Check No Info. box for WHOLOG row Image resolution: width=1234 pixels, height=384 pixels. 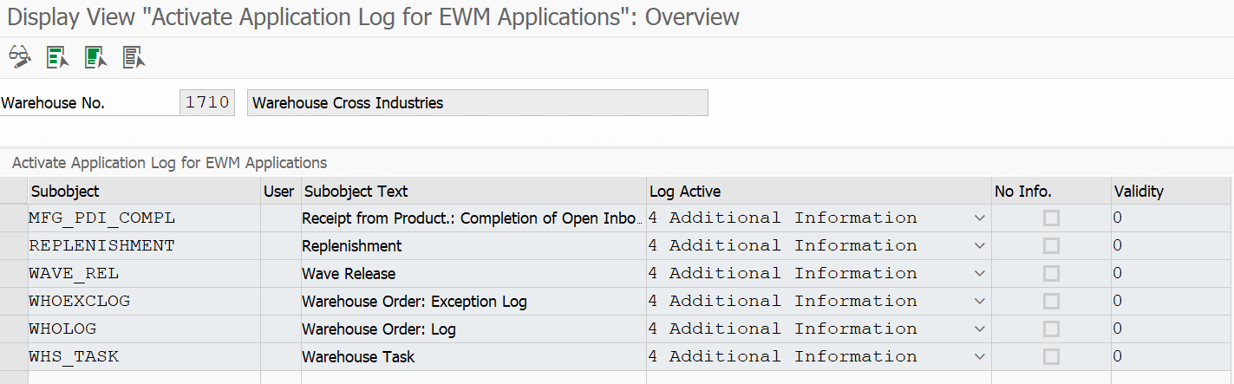click(1051, 329)
